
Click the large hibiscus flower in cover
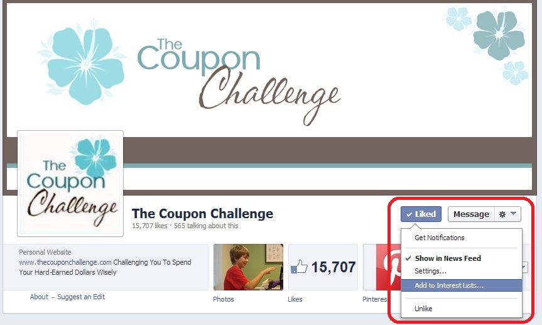83,62
